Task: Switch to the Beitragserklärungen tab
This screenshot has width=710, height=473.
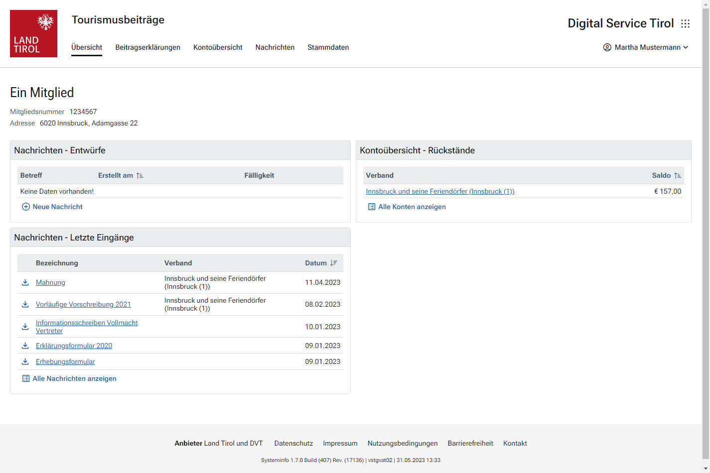Action: 147,47
